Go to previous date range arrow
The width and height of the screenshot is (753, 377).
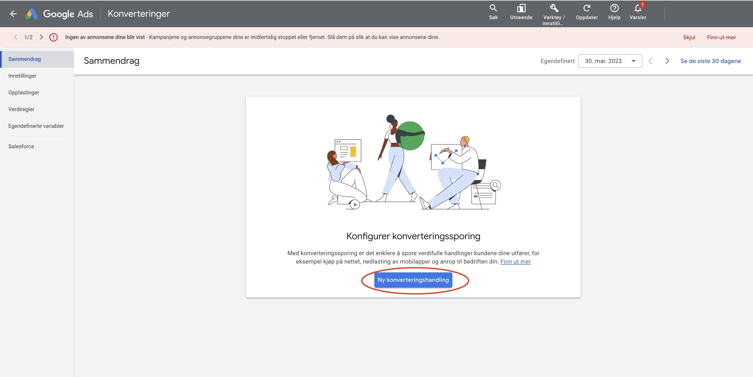click(651, 61)
